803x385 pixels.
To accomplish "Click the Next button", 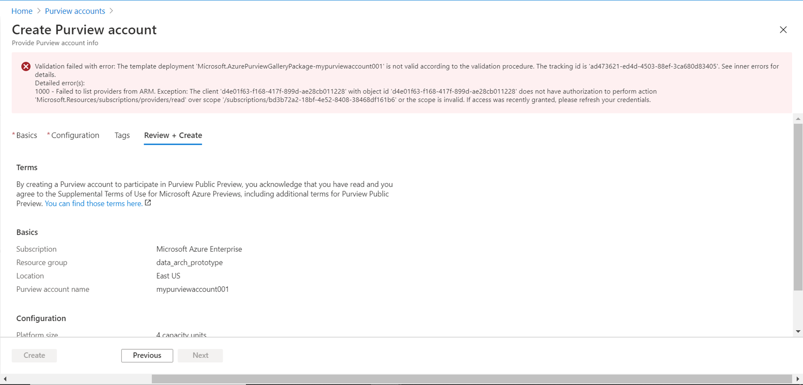I will pos(200,355).
